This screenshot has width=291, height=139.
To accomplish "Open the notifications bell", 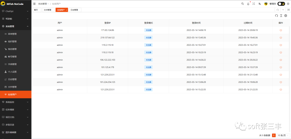I will (x=248, y=4).
